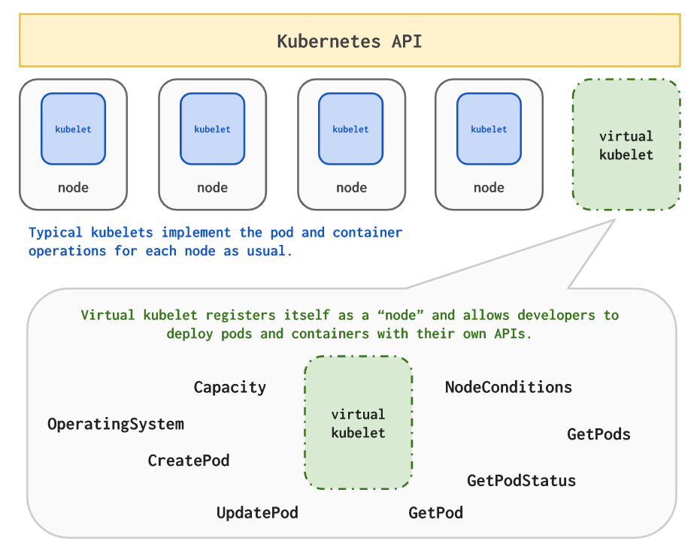Screen dimensions: 700x547
Task: Click the green 'Virtual kubelet registers itself' text
Action: tap(350, 325)
